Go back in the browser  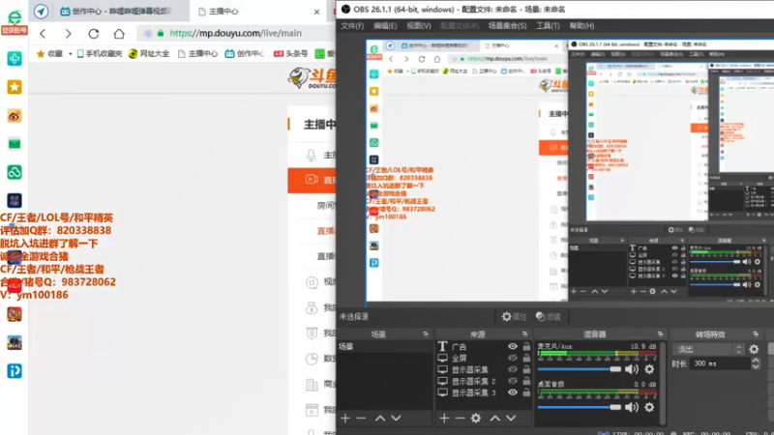pos(43,34)
